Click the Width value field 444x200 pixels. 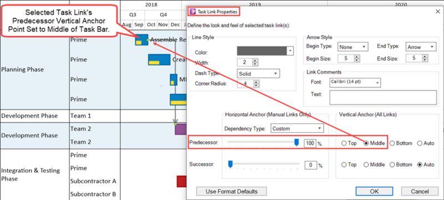tap(245, 63)
